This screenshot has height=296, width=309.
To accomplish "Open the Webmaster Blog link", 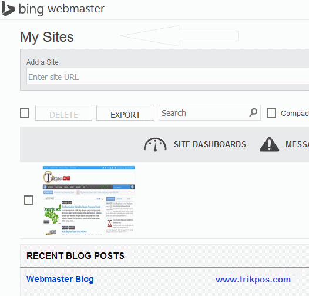I will coord(60,279).
